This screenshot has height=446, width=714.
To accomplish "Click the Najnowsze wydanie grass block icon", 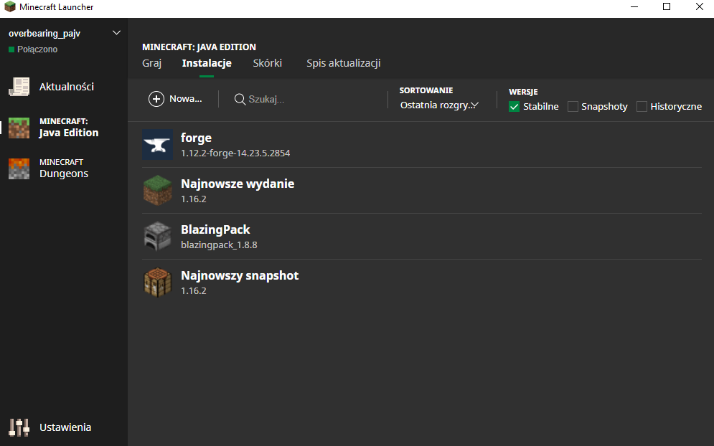I will [158, 190].
